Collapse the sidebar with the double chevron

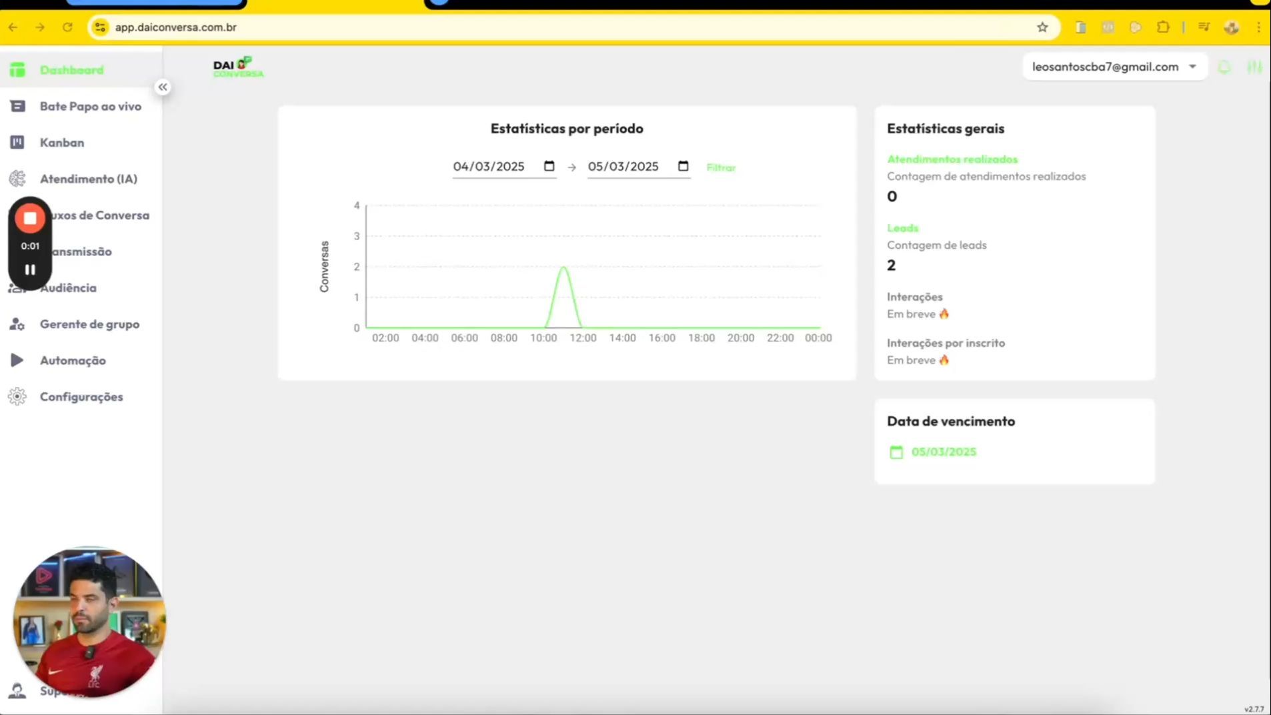(x=163, y=87)
